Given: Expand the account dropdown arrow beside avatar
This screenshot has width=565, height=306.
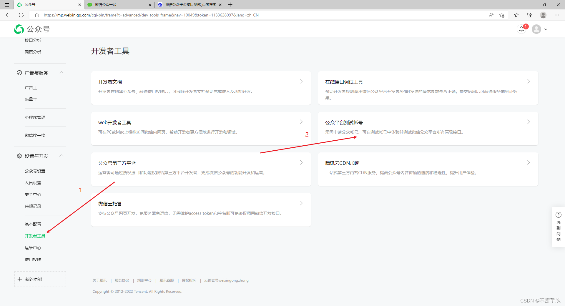Looking at the screenshot, I should [x=546, y=29].
